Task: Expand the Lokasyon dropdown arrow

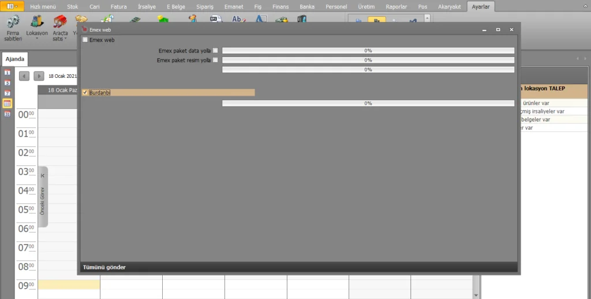Action: pos(37,39)
